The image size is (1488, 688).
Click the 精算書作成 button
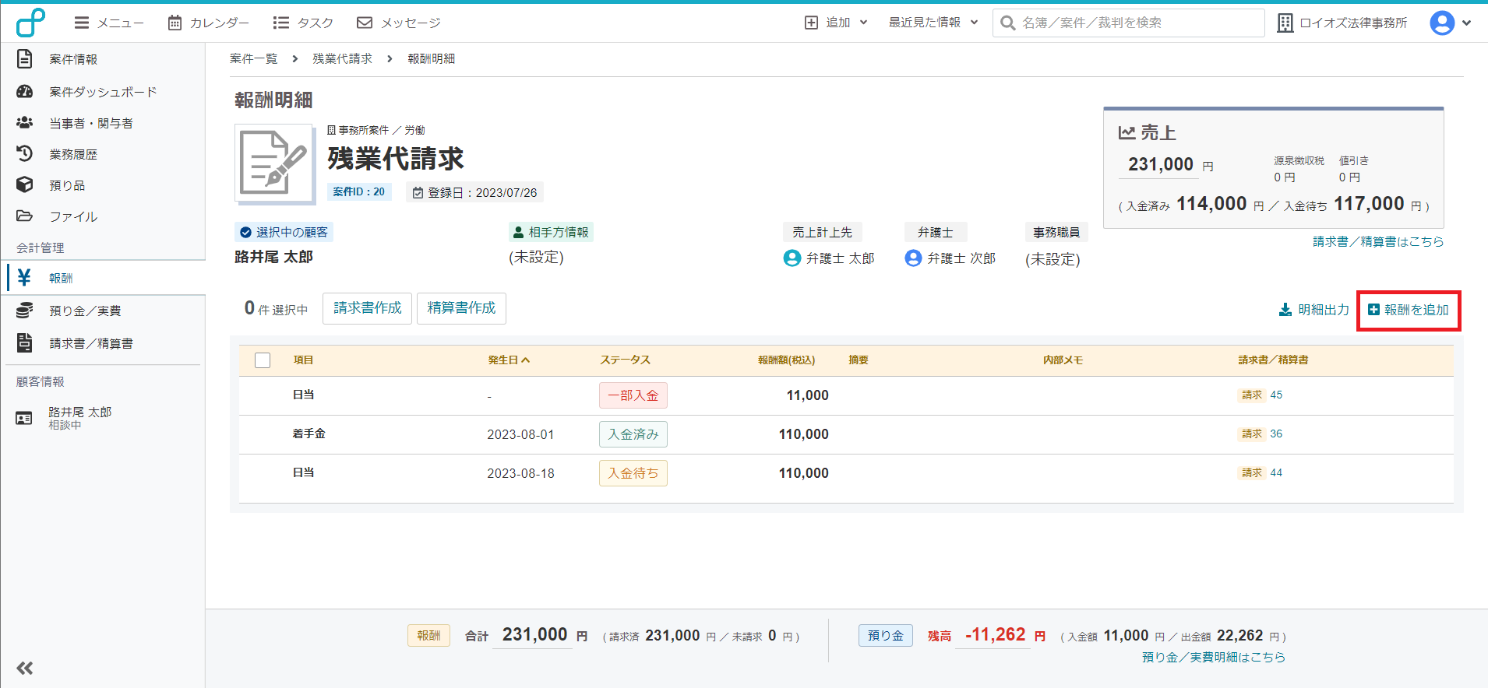click(461, 308)
